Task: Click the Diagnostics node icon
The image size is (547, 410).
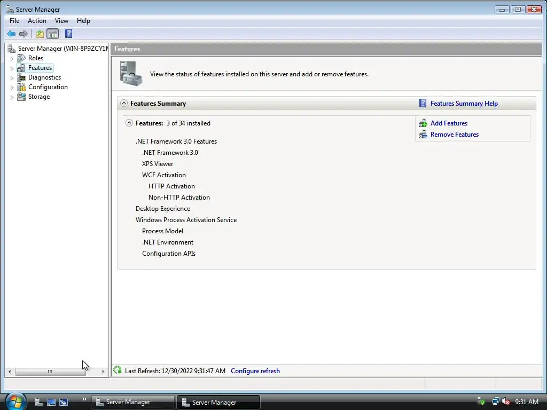Action: [21, 77]
